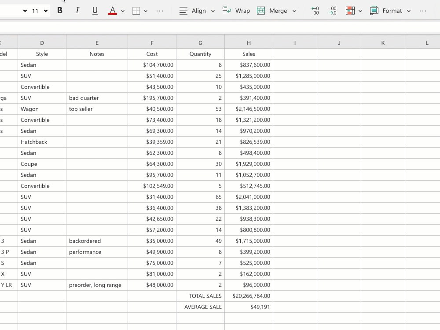440x330 pixels.
Task: Select column G by clicking its header
Action: point(200,43)
